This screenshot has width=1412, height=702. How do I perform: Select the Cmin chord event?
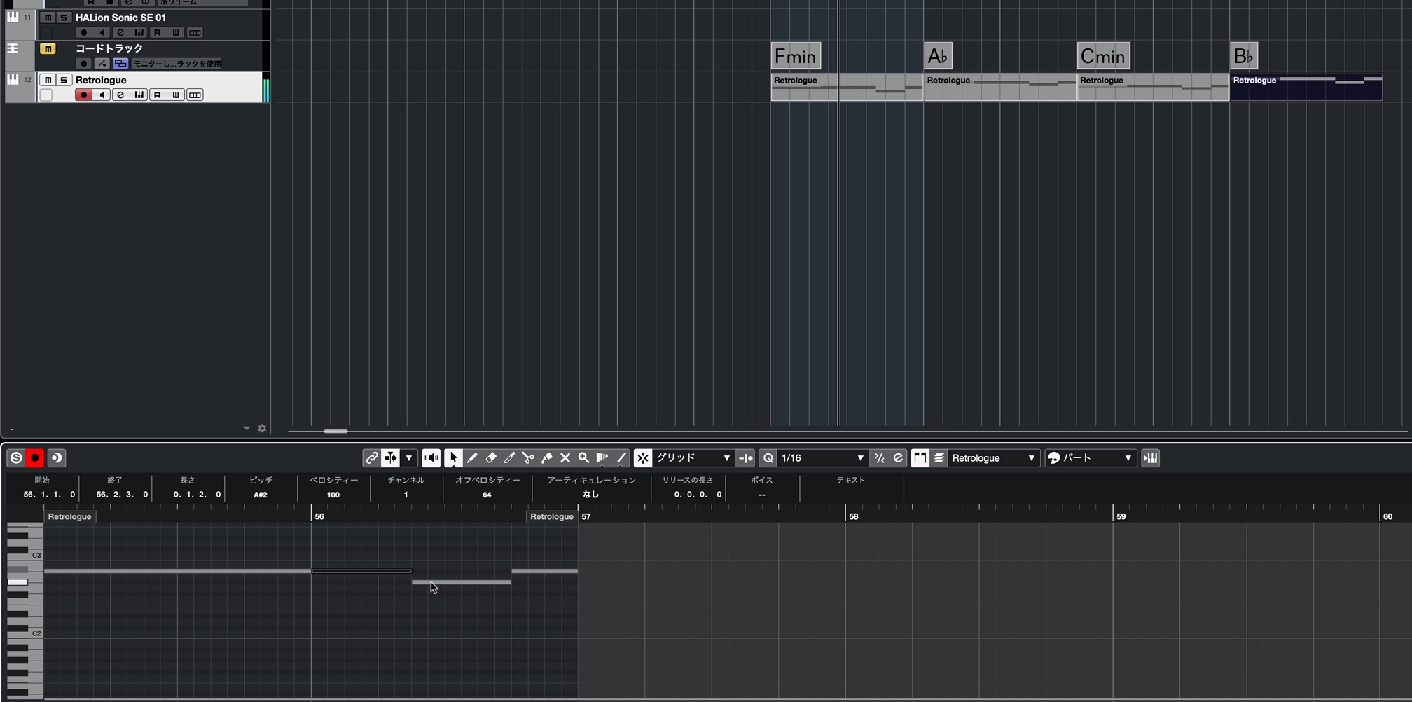[1103, 56]
